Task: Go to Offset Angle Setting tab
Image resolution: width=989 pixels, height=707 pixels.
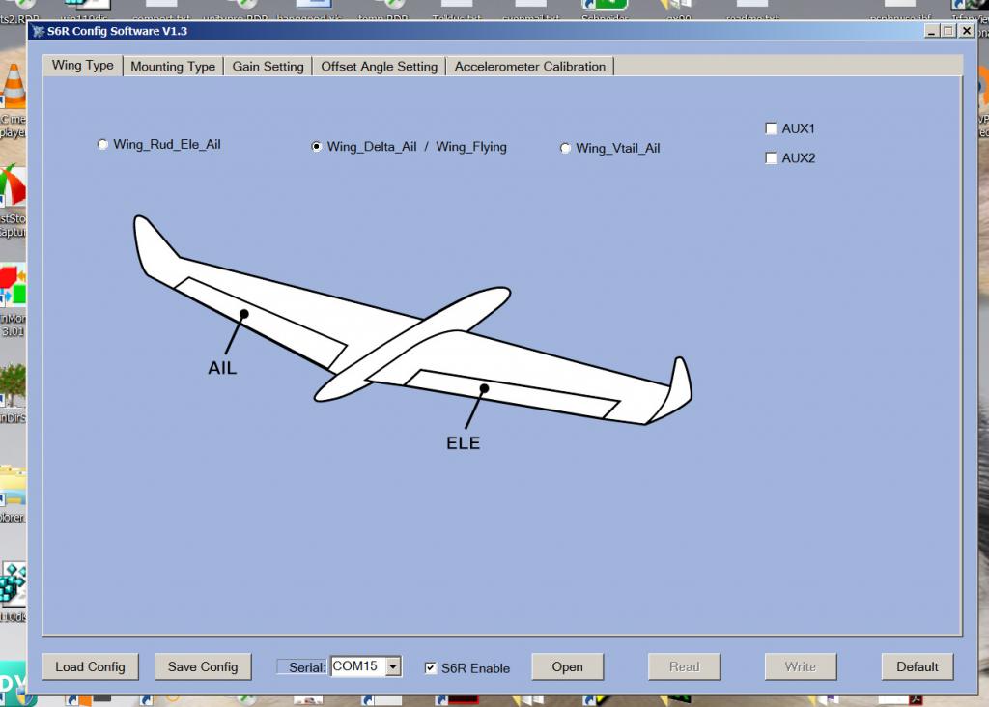Action: 379,67
